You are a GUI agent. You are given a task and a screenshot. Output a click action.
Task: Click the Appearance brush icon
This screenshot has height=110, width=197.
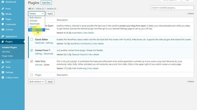(3, 36)
